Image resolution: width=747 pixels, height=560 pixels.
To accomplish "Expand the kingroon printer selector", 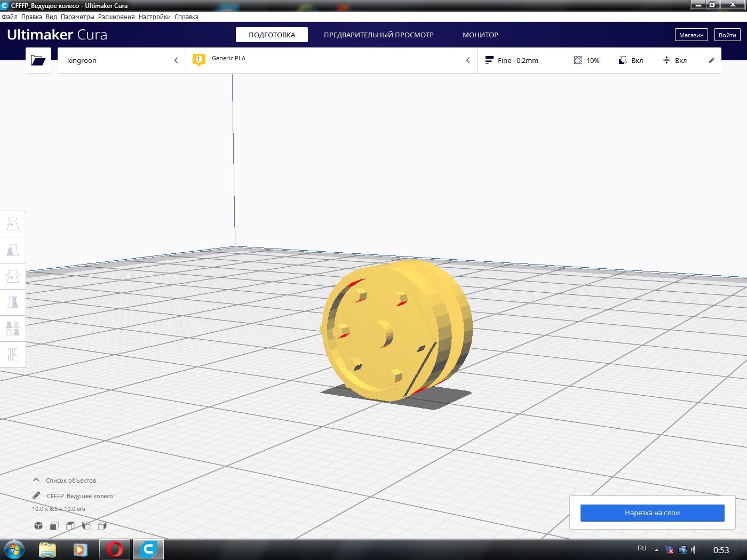I will 122,60.
